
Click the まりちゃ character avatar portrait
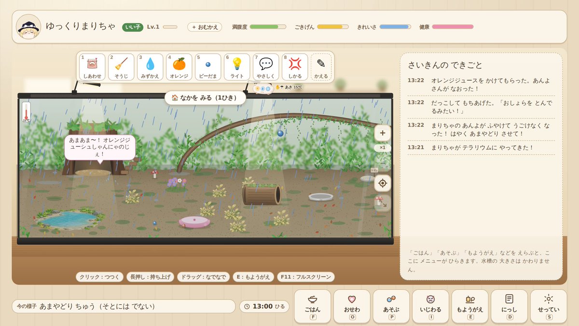pyautogui.click(x=28, y=27)
